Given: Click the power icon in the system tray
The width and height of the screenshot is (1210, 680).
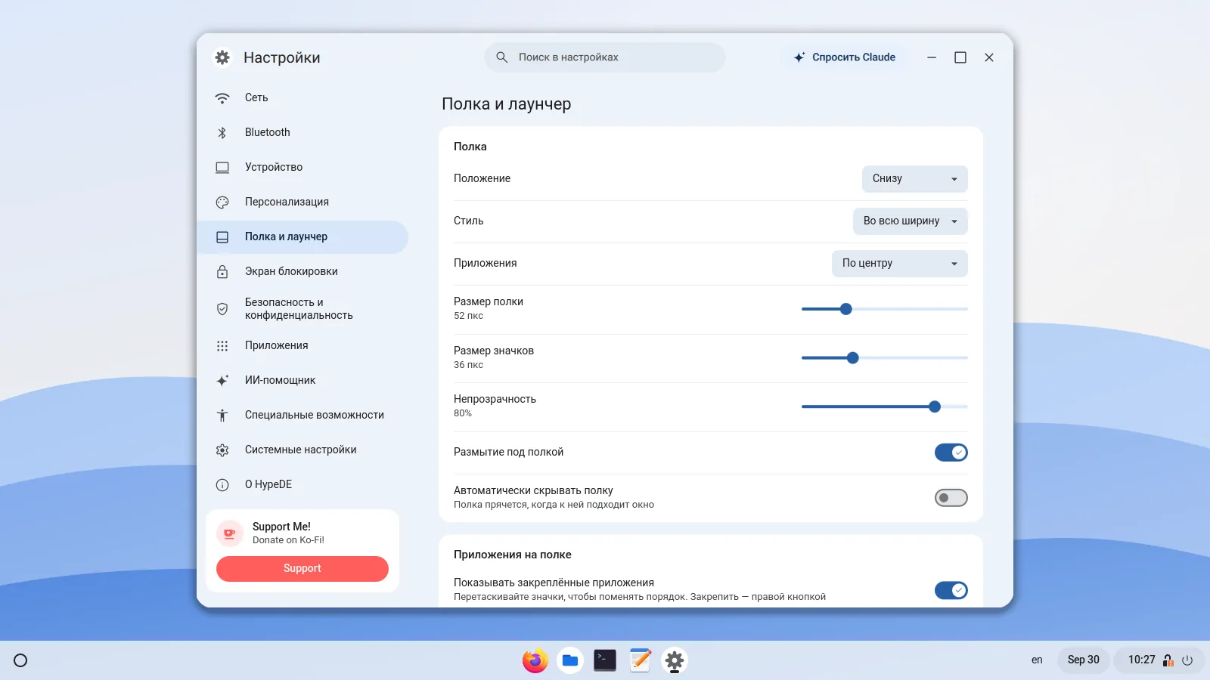Looking at the screenshot, I should pos(1187,660).
